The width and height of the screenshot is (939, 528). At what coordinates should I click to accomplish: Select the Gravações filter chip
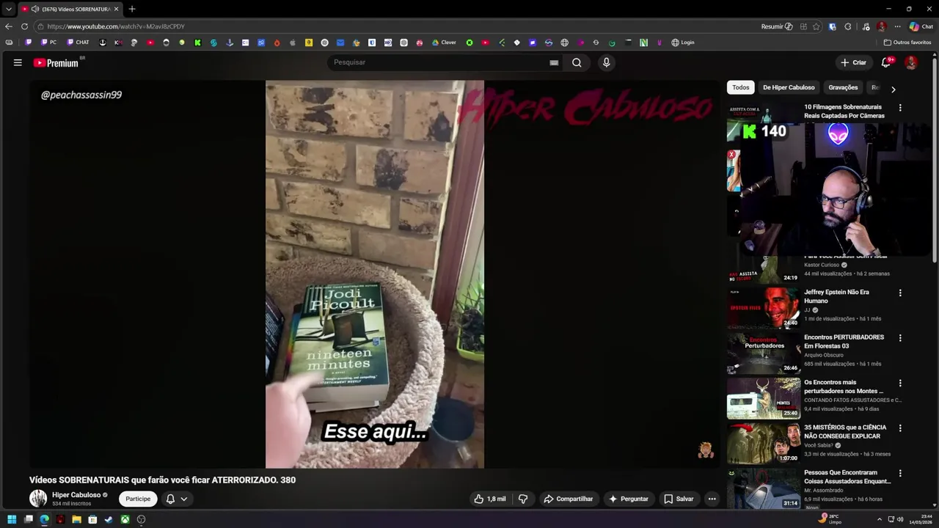click(843, 87)
